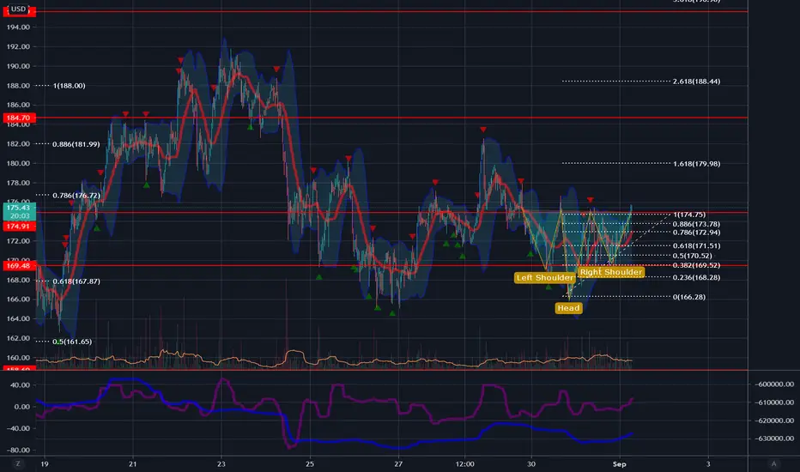Image resolution: width=800 pixels, height=472 pixels.
Task: Click the 180.00 price scale value
Action: (18, 163)
